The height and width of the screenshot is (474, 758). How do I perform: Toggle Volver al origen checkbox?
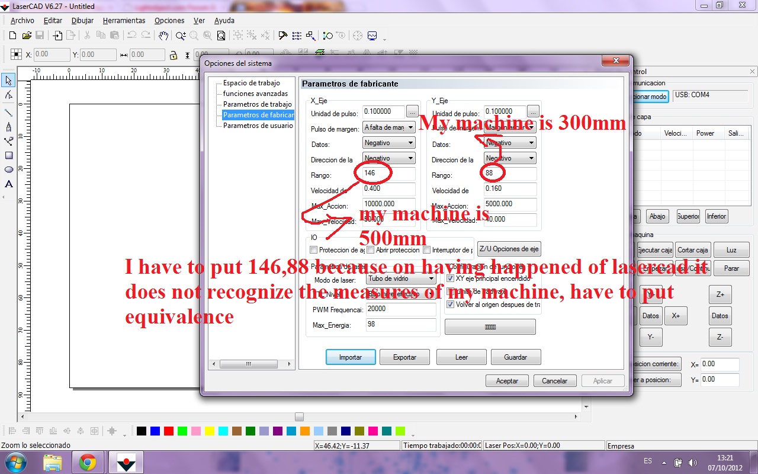[450, 305]
